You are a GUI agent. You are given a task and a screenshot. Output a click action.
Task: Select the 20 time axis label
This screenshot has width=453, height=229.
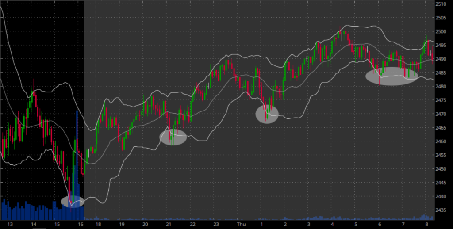tap(145, 225)
